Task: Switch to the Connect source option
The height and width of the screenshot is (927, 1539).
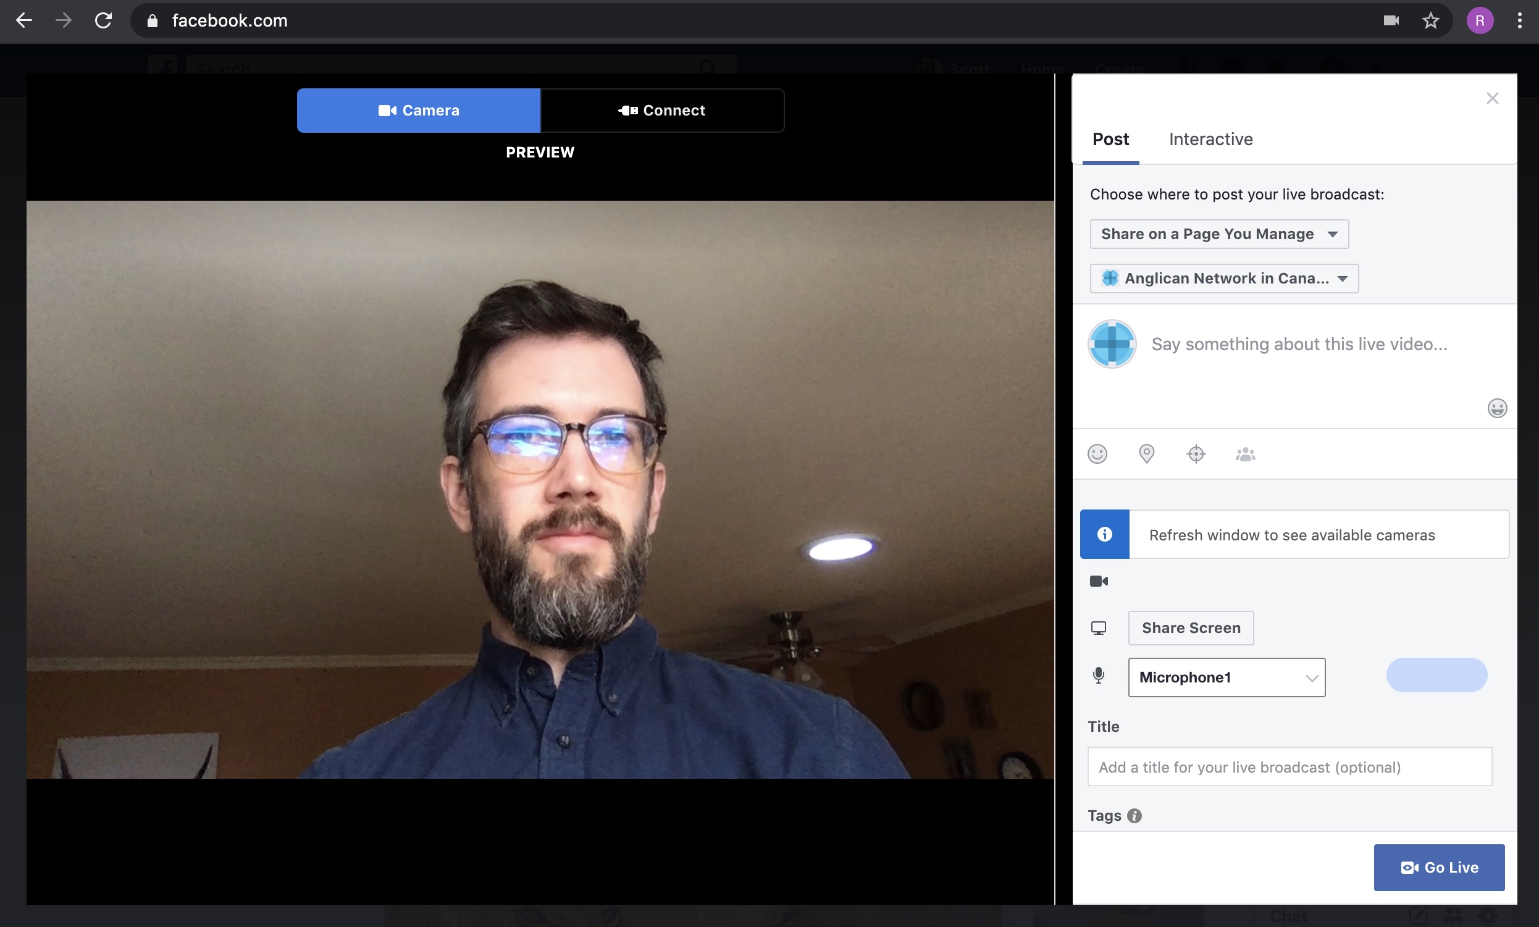Action: (x=661, y=111)
